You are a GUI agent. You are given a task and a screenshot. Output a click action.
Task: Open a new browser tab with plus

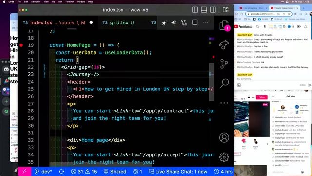304,8
